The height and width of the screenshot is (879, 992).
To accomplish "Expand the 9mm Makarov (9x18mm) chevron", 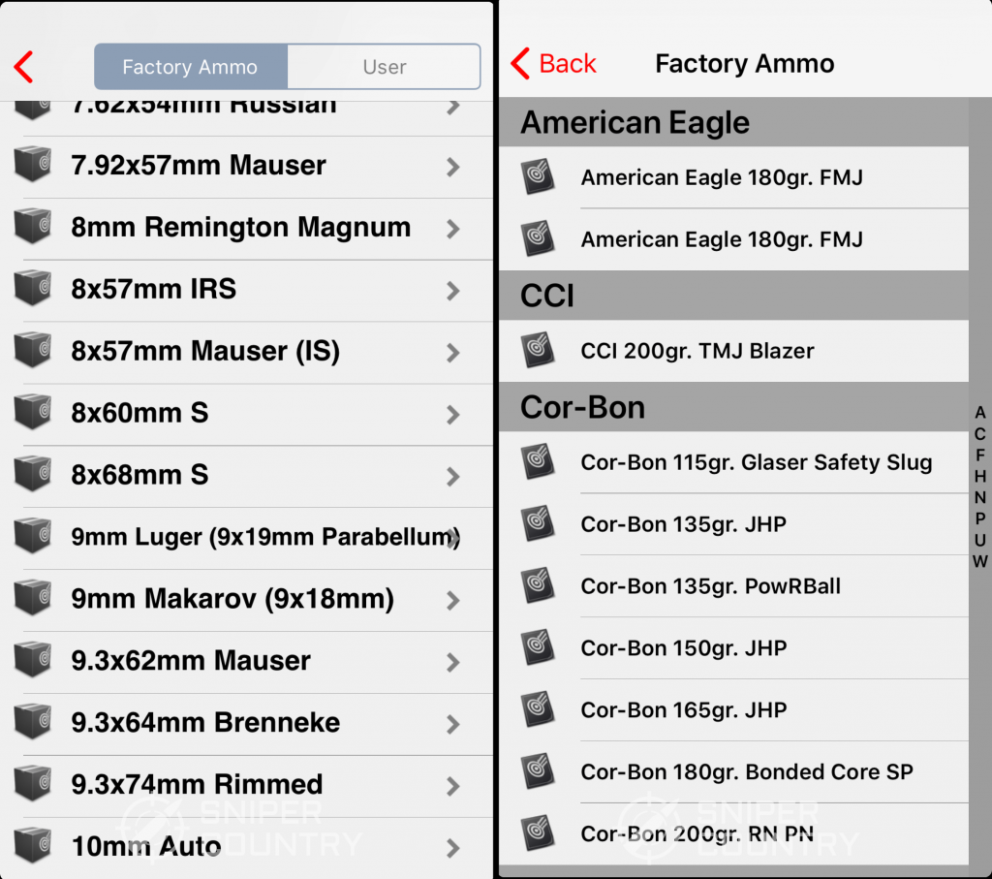I will (453, 601).
